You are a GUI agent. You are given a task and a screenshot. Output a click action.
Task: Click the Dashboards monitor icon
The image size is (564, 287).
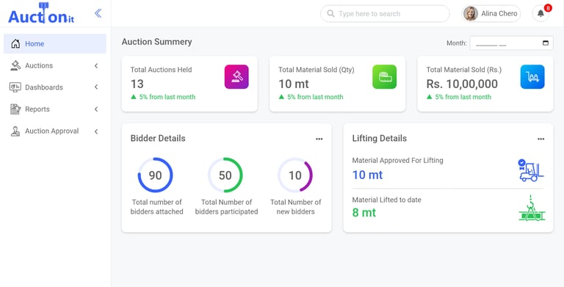pyautogui.click(x=15, y=87)
